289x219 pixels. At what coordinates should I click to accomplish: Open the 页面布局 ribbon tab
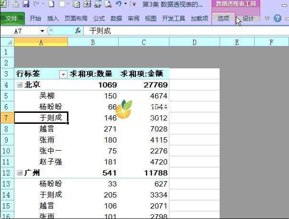click(x=76, y=19)
